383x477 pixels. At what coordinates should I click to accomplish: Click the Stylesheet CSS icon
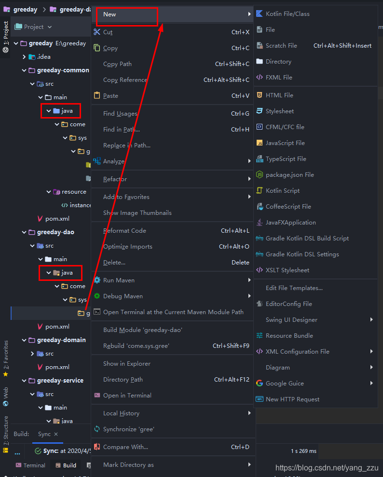pyautogui.click(x=260, y=111)
